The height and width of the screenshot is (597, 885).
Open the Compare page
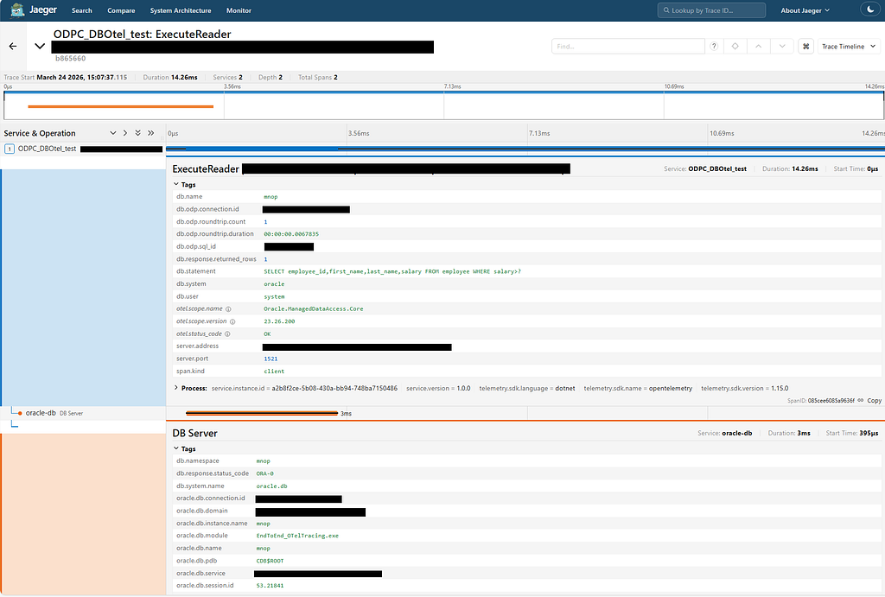click(x=121, y=10)
